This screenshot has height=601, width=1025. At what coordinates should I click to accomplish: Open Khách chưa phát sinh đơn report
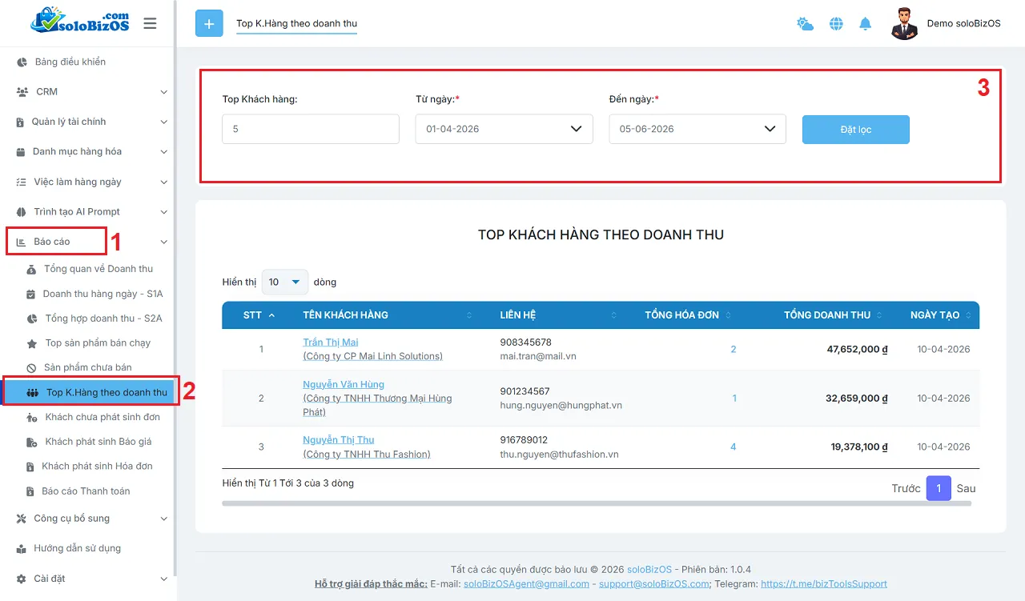pos(102,417)
